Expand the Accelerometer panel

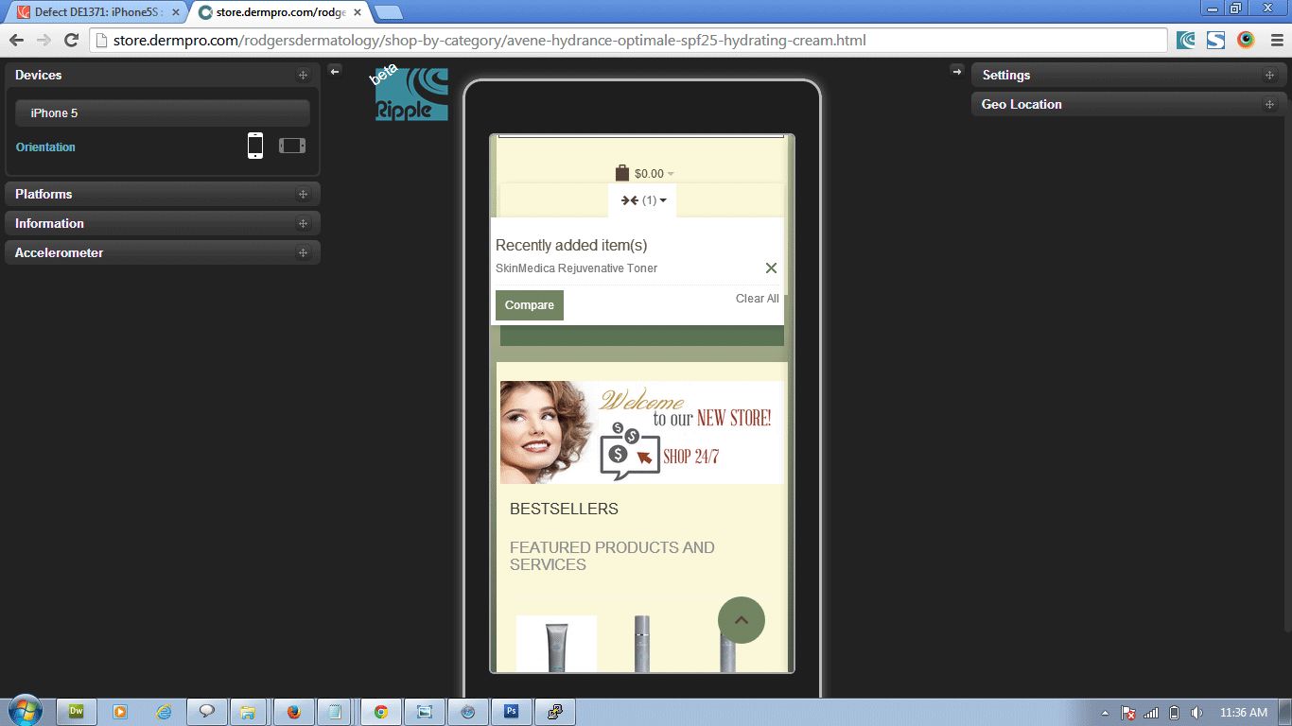click(163, 252)
